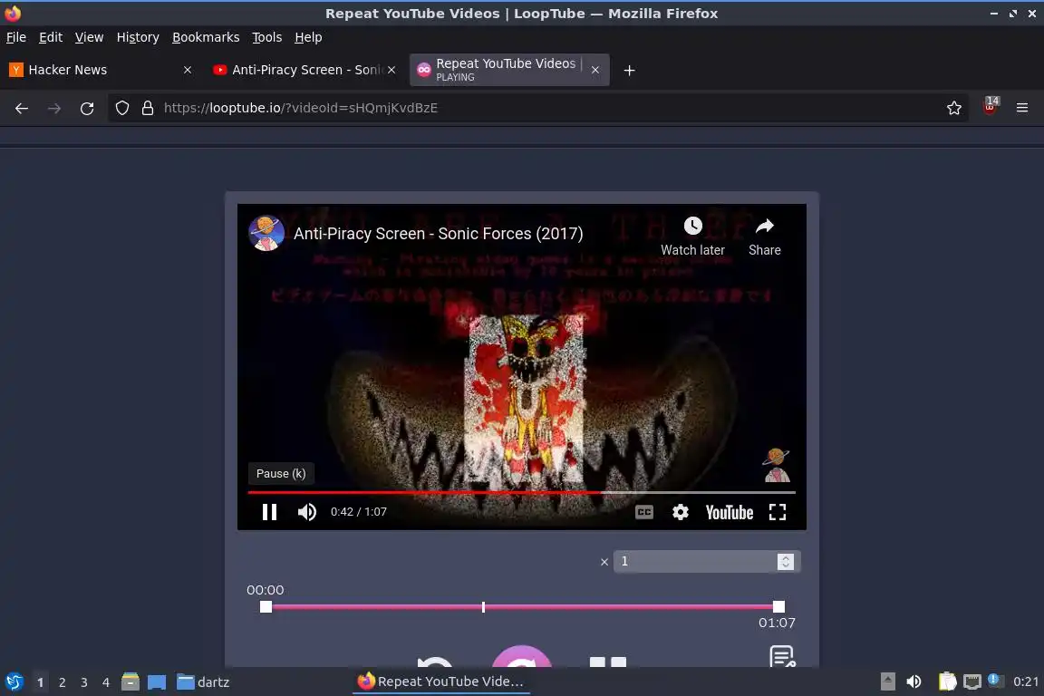Mute the video with the speaker icon
The image size is (1044, 696).
307,511
